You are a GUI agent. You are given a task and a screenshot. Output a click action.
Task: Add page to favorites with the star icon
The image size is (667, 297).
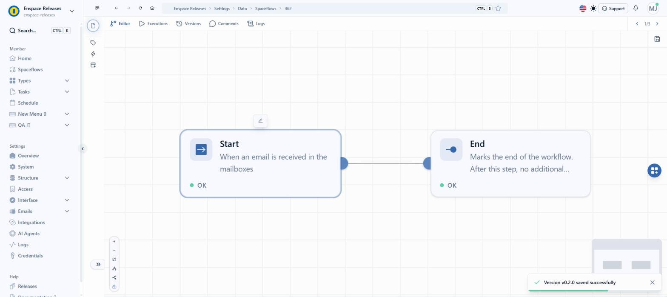(x=498, y=8)
